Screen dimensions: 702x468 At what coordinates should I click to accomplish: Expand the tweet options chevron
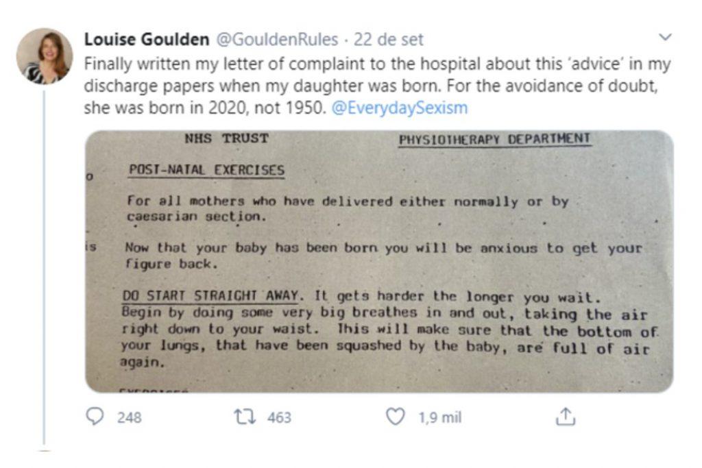click(x=664, y=37)
